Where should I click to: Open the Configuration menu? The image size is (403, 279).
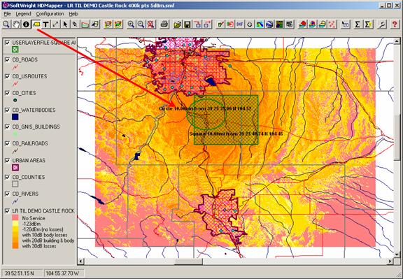pyautogui.click(x=50, y=14)
